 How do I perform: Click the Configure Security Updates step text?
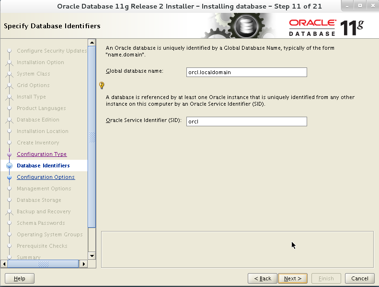coord(52,51)
